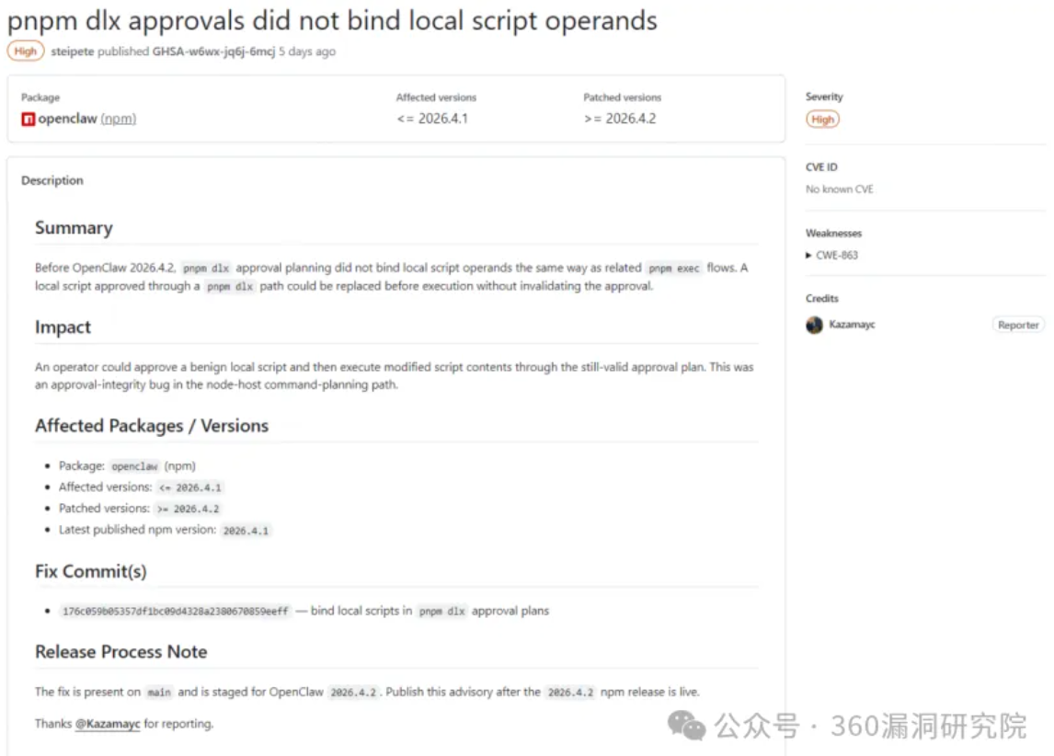Click the GHSA-w6wx-jq6j-6mcj advisory ID
This screenshot has width=1054, height=756.
pyautogui.click(x=213, y=52)
